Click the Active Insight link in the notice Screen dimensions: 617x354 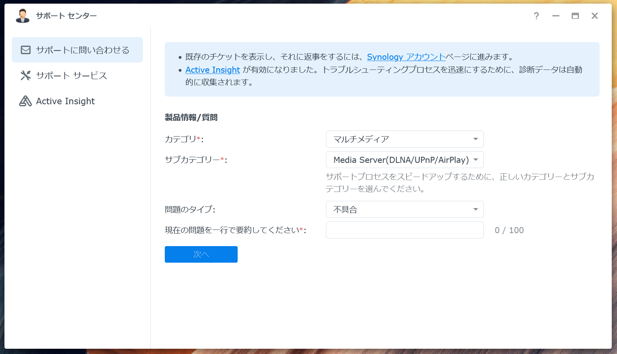(x=213, y=70)
